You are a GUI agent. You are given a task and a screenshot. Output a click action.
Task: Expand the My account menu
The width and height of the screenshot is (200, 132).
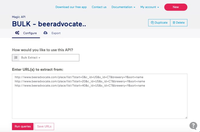(x=150, y=7)
